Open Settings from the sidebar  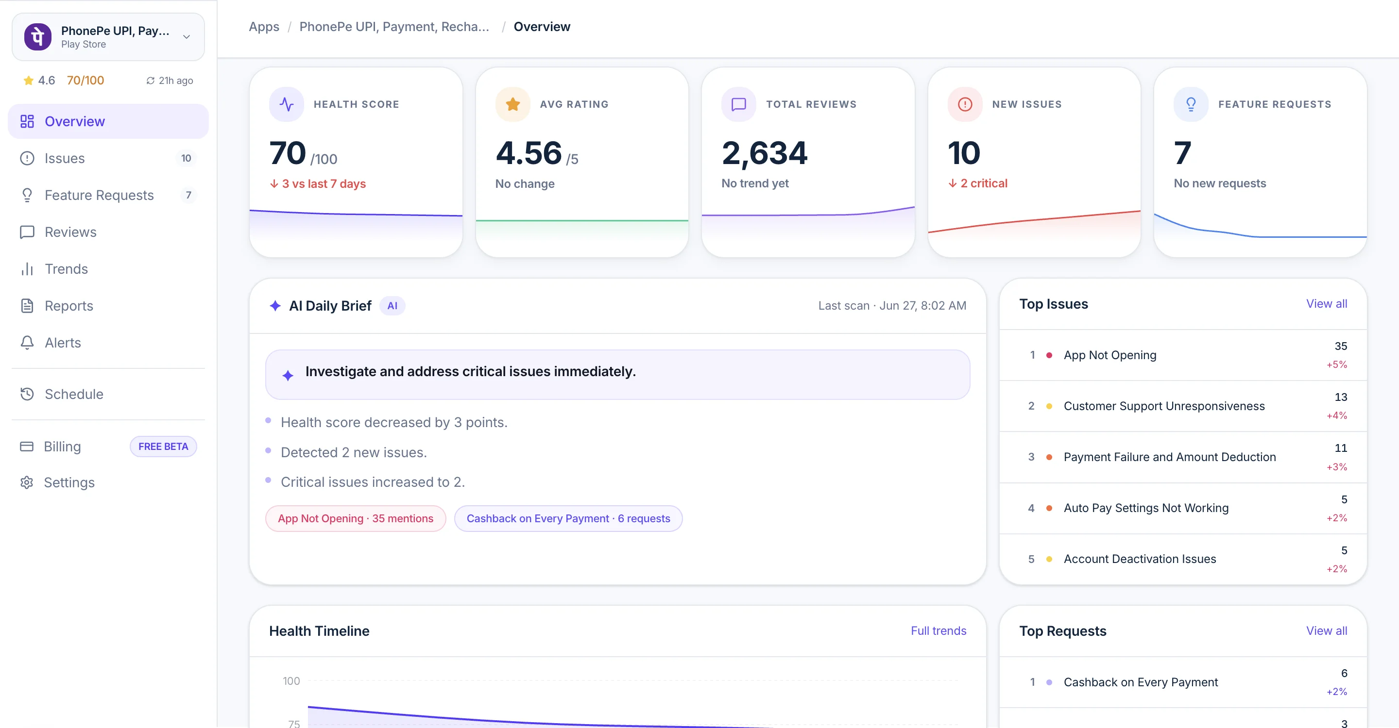108,482
